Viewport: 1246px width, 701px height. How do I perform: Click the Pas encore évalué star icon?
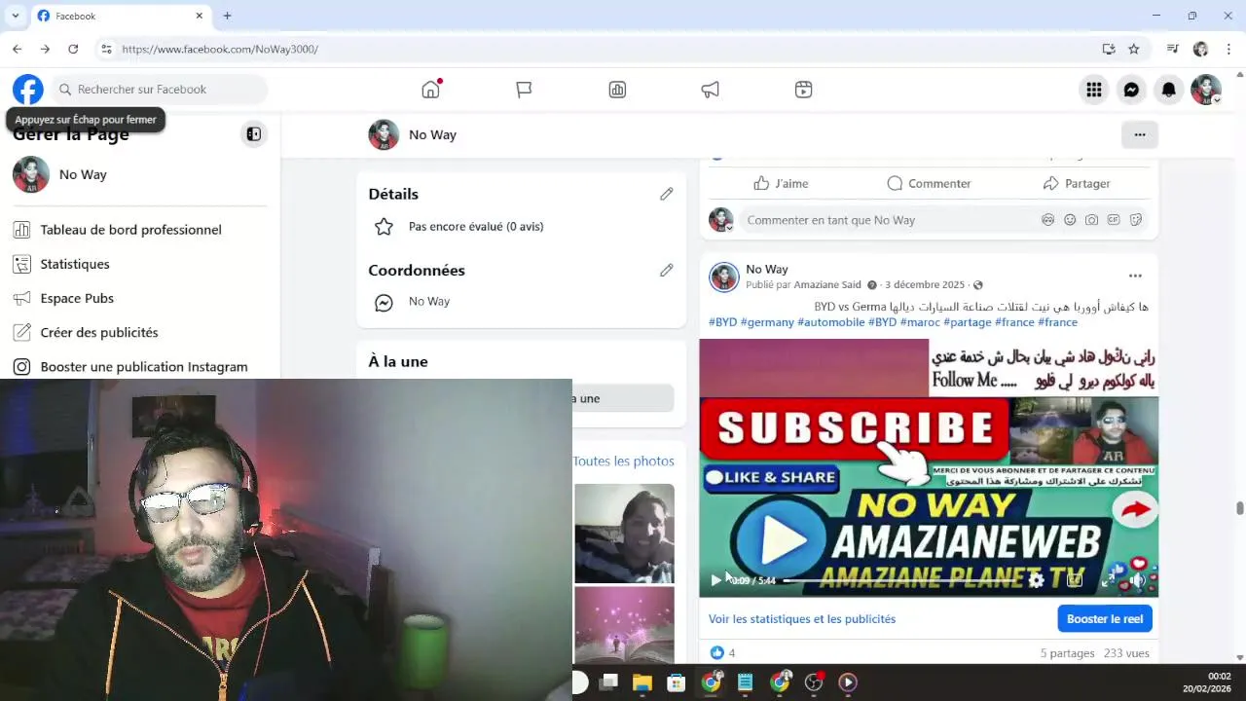pos(384,227)
